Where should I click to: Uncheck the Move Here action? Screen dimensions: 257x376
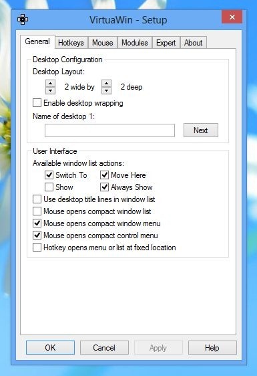click(x=105, y=175)
